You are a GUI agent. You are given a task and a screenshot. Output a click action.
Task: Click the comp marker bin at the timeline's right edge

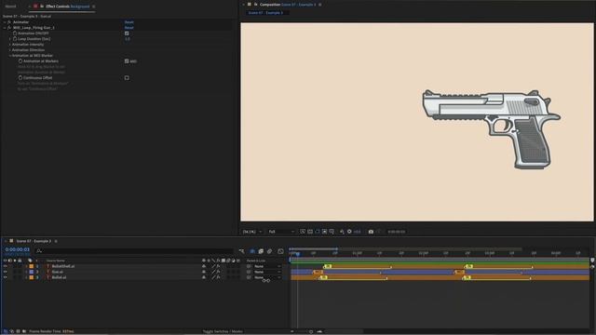592,261
